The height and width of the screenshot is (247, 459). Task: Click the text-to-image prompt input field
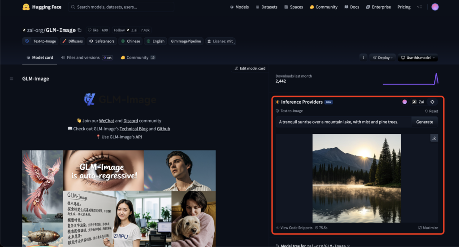[343, 122]
